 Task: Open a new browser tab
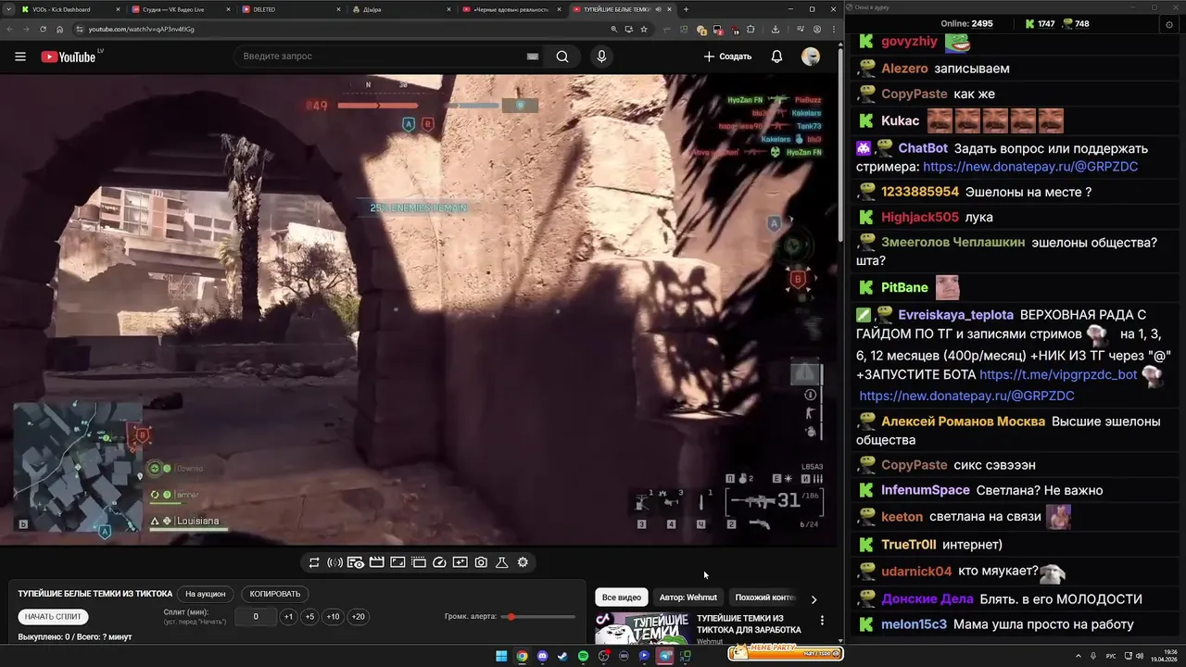point(686,9)
